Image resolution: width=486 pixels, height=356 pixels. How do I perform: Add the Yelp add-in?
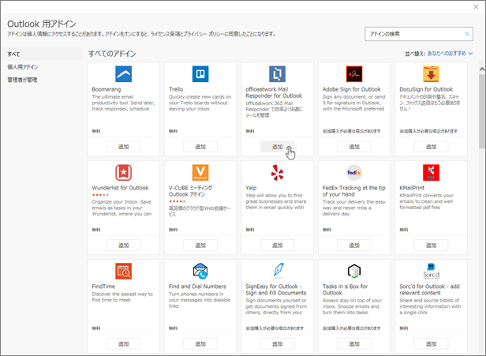277,245
